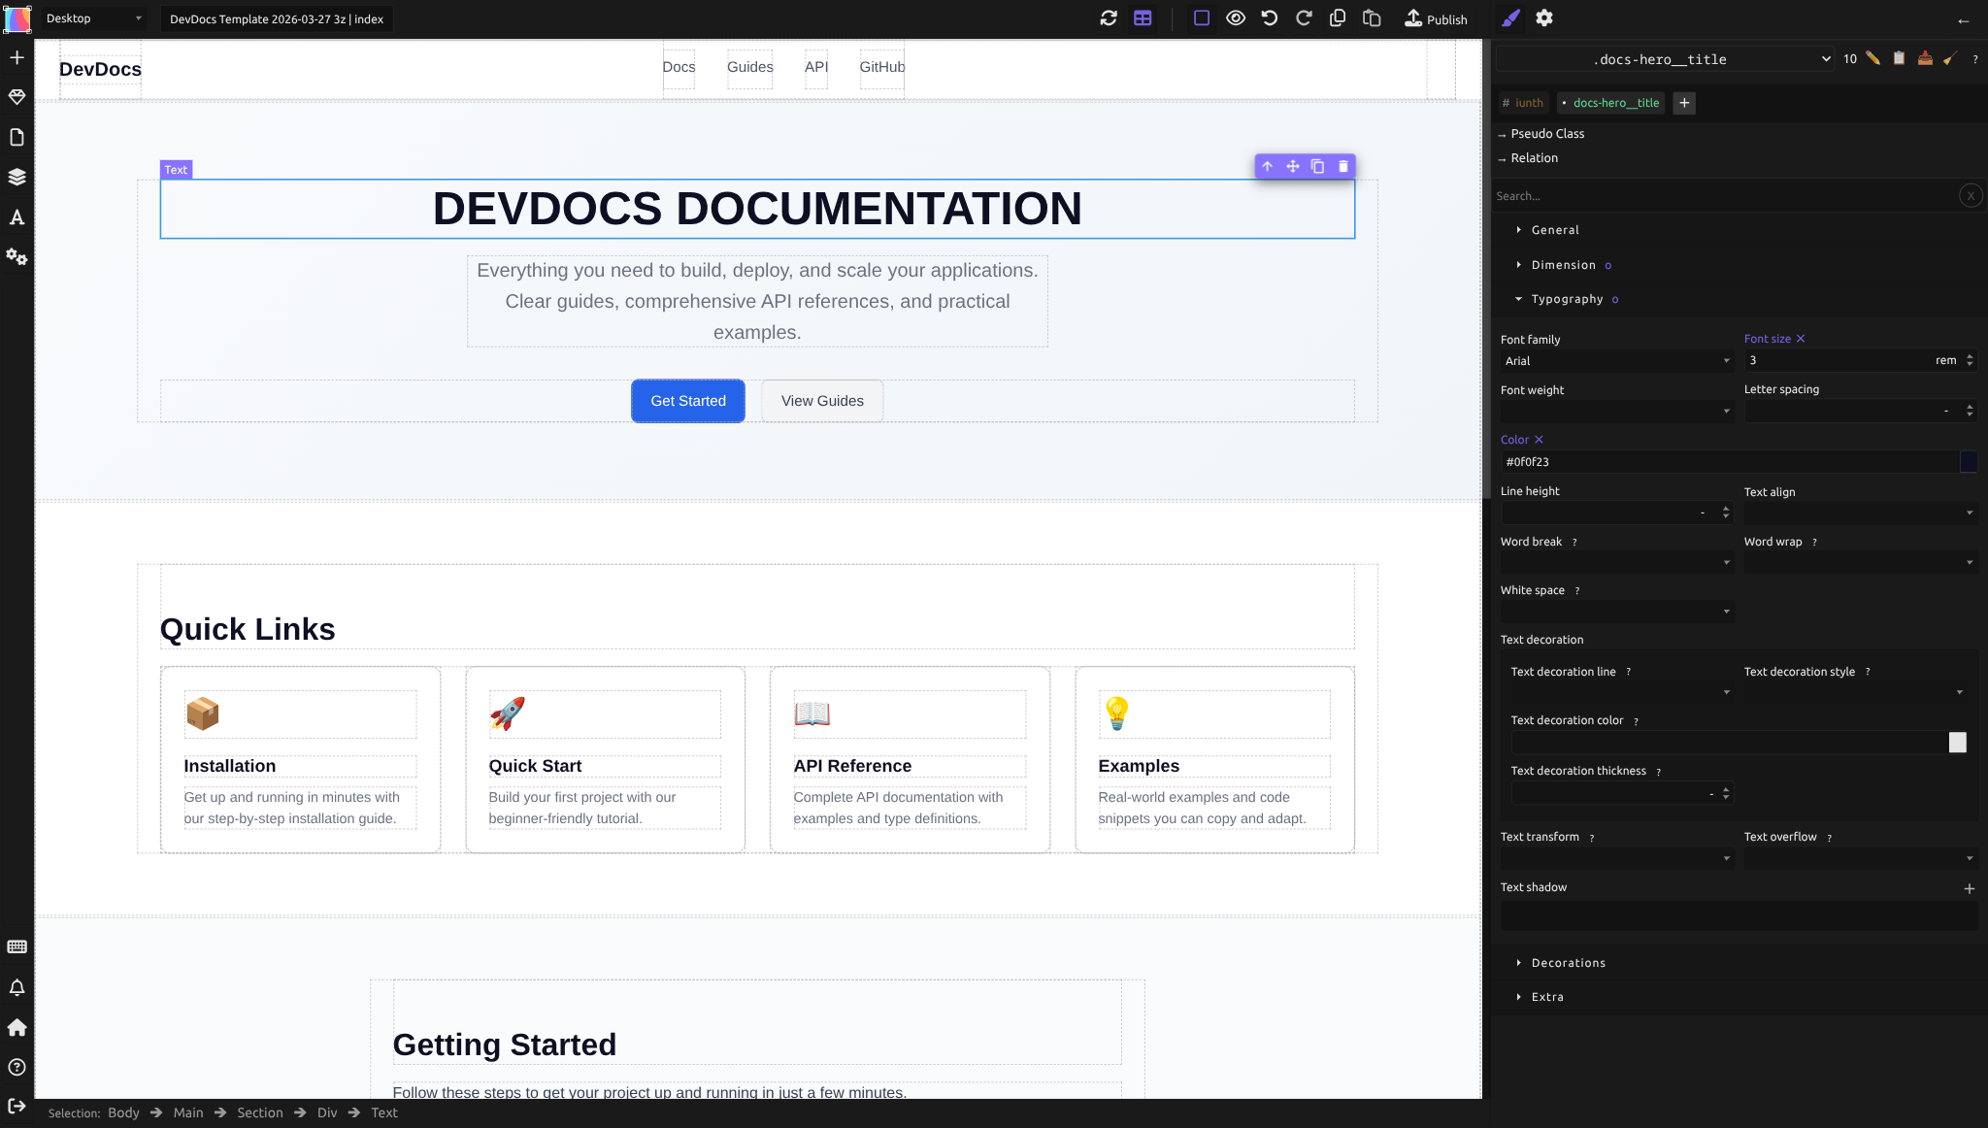1988x1128 pixels.
Task: Select Section in the bottom selection breadcrumb
Action: tap(259, 1112)
